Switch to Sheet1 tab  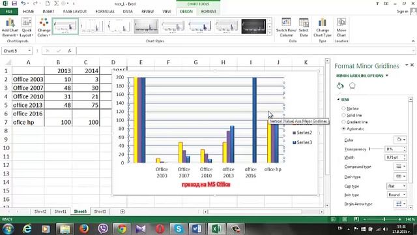61,211
